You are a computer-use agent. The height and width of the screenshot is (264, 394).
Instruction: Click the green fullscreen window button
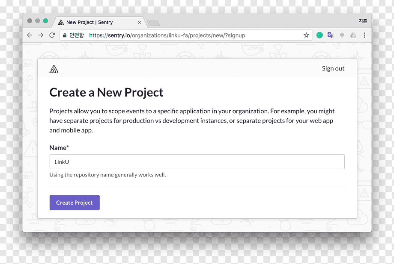pyautogui.click(x=45, y=21)
